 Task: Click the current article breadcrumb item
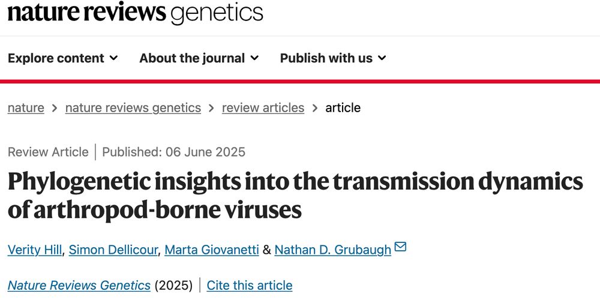click(343, 108)
